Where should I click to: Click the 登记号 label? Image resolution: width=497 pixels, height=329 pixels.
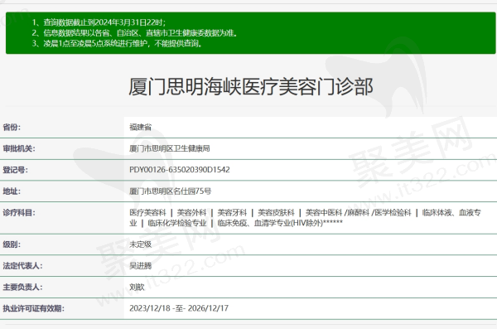[15, 170]
